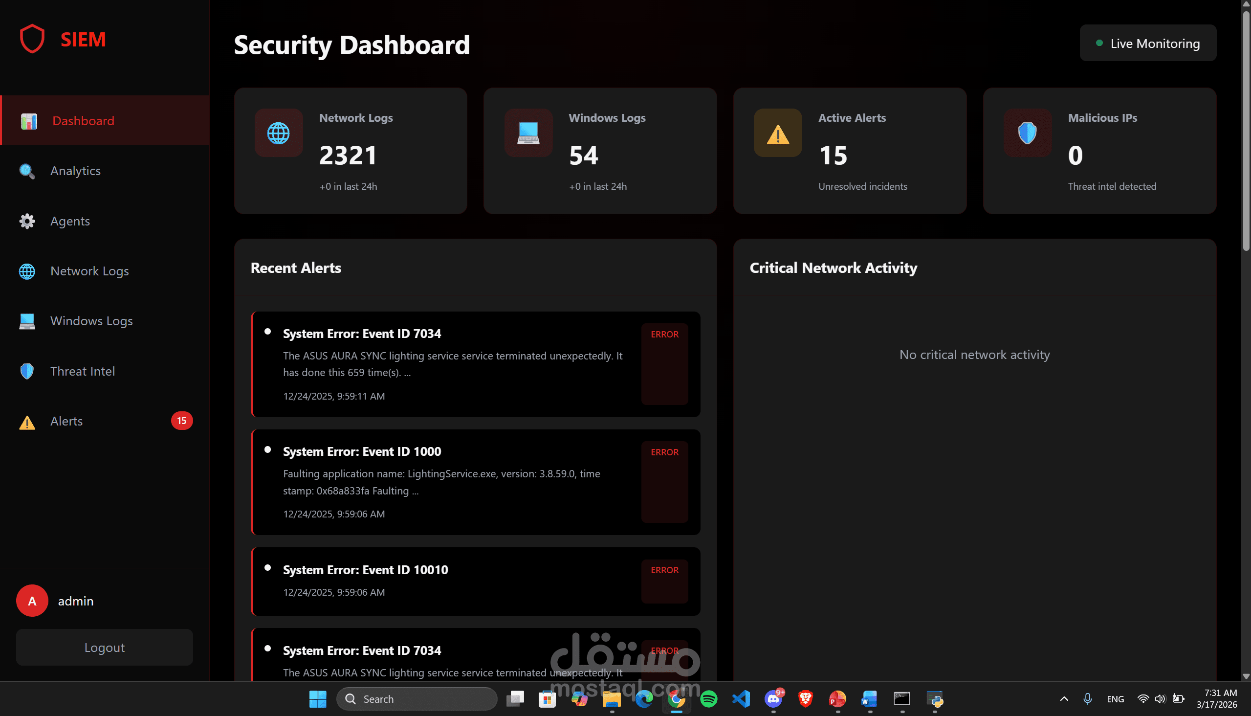Click the SIEM shield logo icon
Viewport: 1251px width, 716px height.
32,39
